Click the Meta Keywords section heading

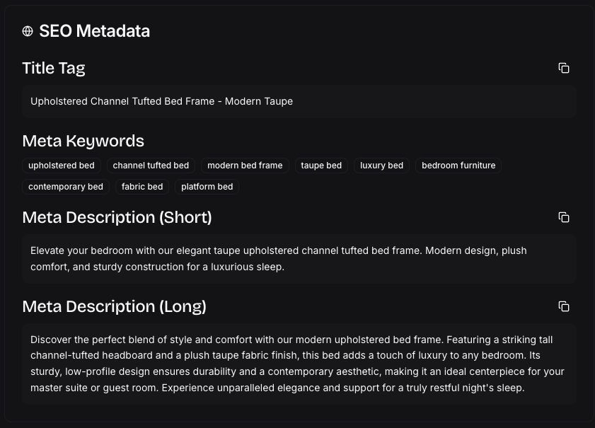(83, 141)
